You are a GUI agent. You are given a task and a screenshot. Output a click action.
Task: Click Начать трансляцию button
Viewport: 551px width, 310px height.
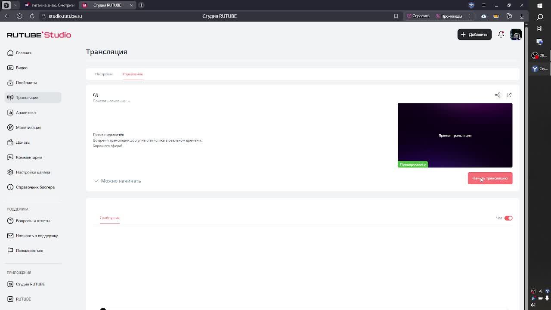[x=490, y=178]
